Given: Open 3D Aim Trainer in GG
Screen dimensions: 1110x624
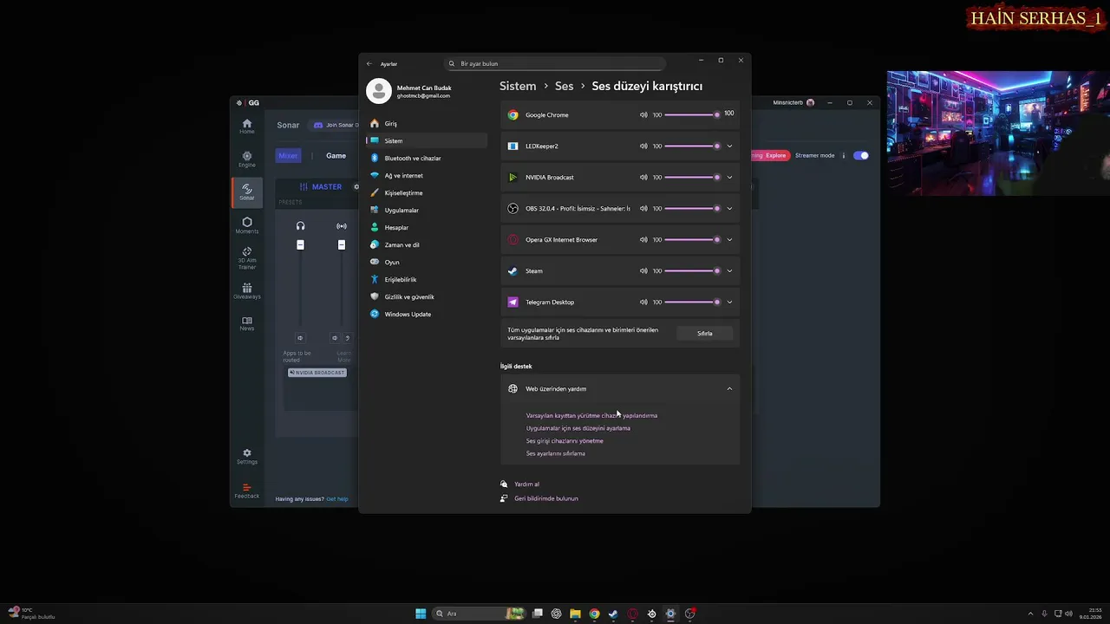Looking at the screenshot, I should (x=247, y=258).
